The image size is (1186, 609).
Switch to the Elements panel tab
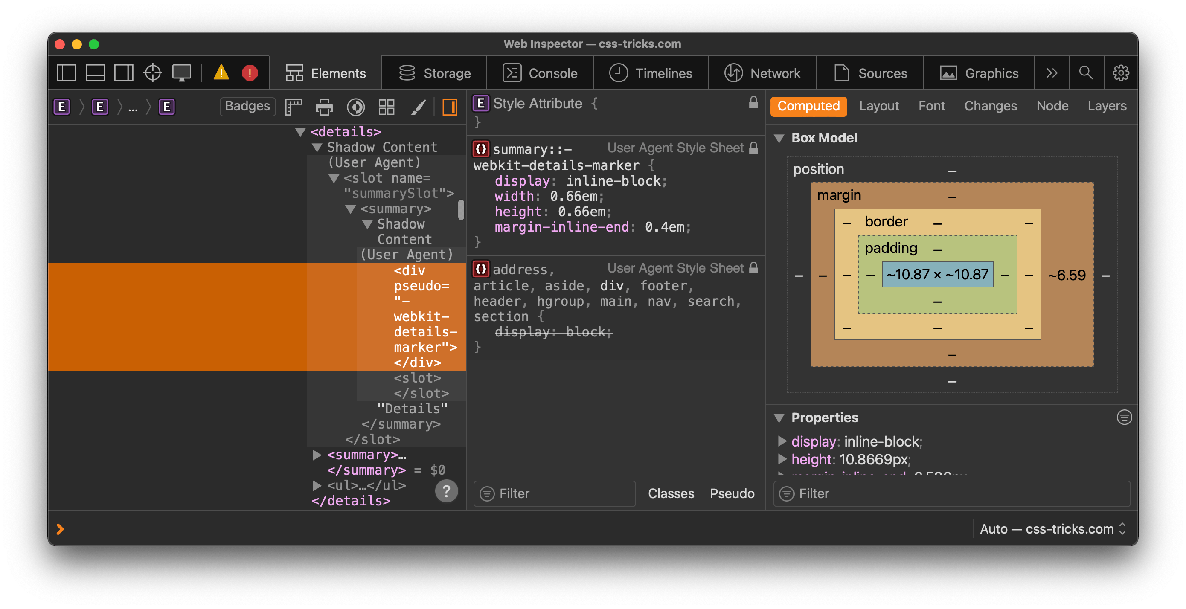click(x=326, y=73)
